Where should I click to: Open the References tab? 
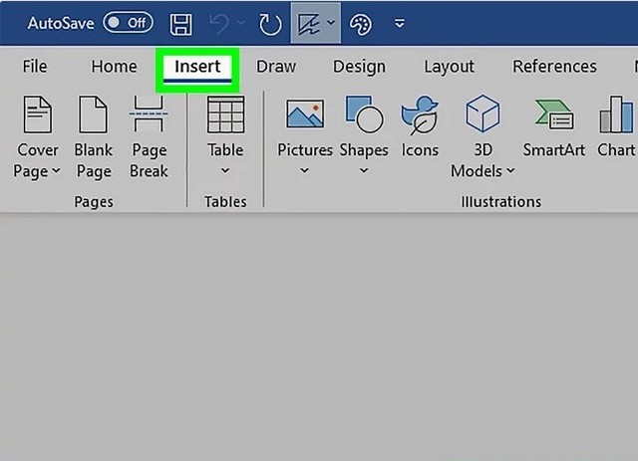pyautogui.click(x=554, y=67)
